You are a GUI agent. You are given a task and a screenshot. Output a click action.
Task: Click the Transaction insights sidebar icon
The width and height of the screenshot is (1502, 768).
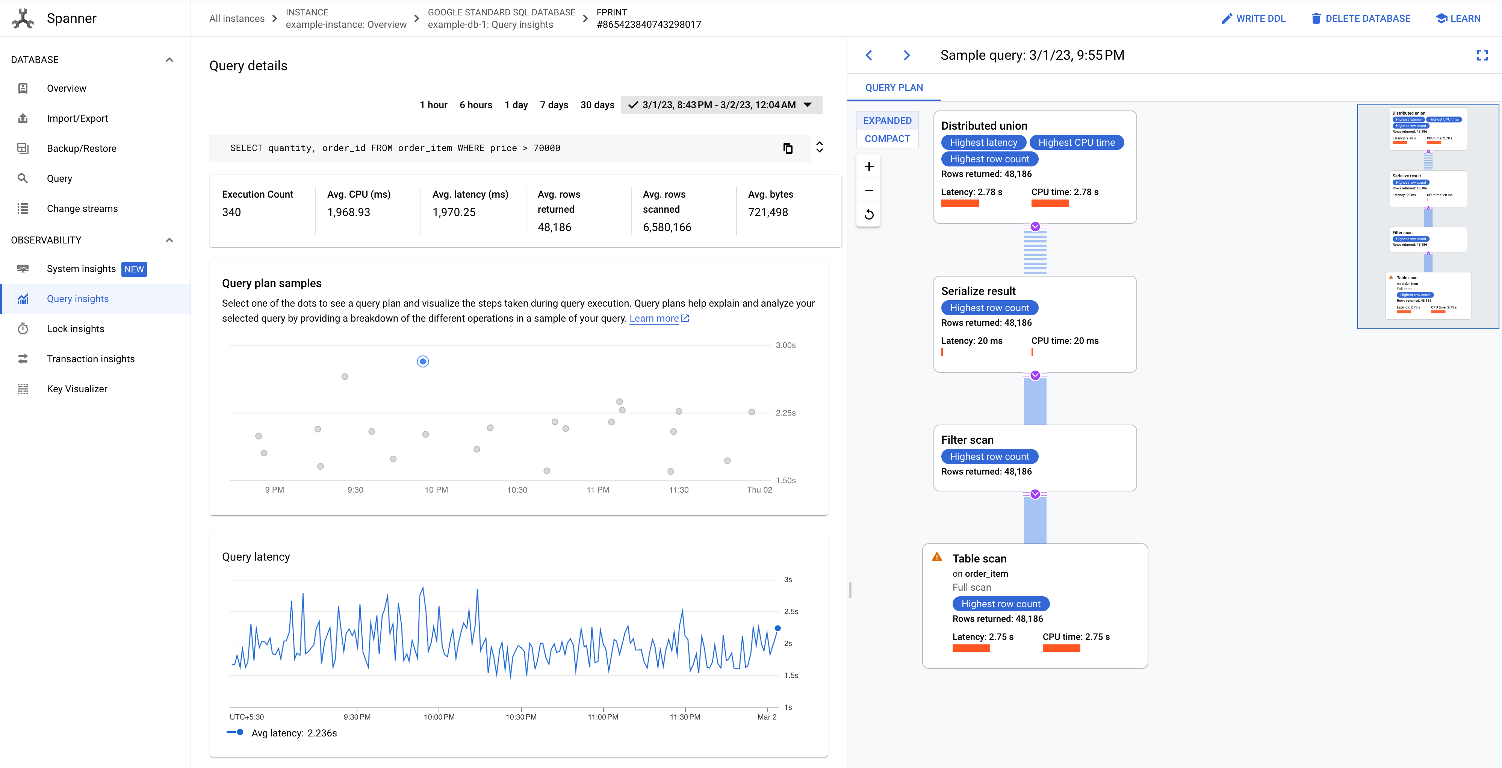24,358
